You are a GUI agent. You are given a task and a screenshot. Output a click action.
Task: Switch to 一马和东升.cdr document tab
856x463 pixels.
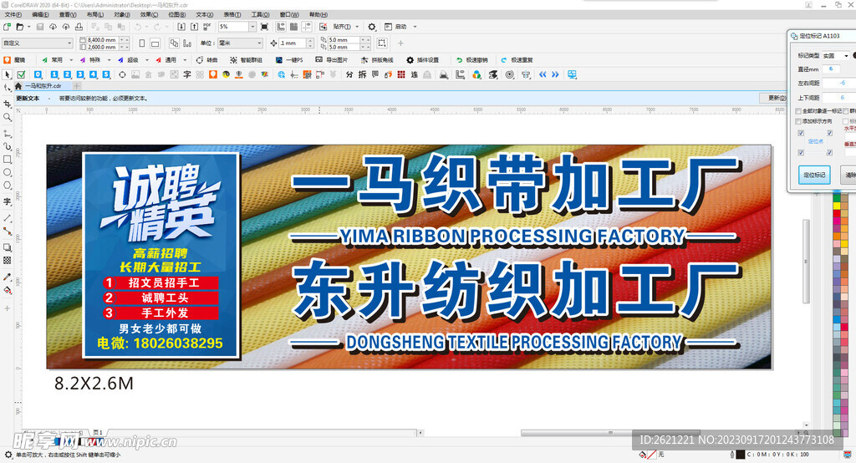(x=42, y=85)
